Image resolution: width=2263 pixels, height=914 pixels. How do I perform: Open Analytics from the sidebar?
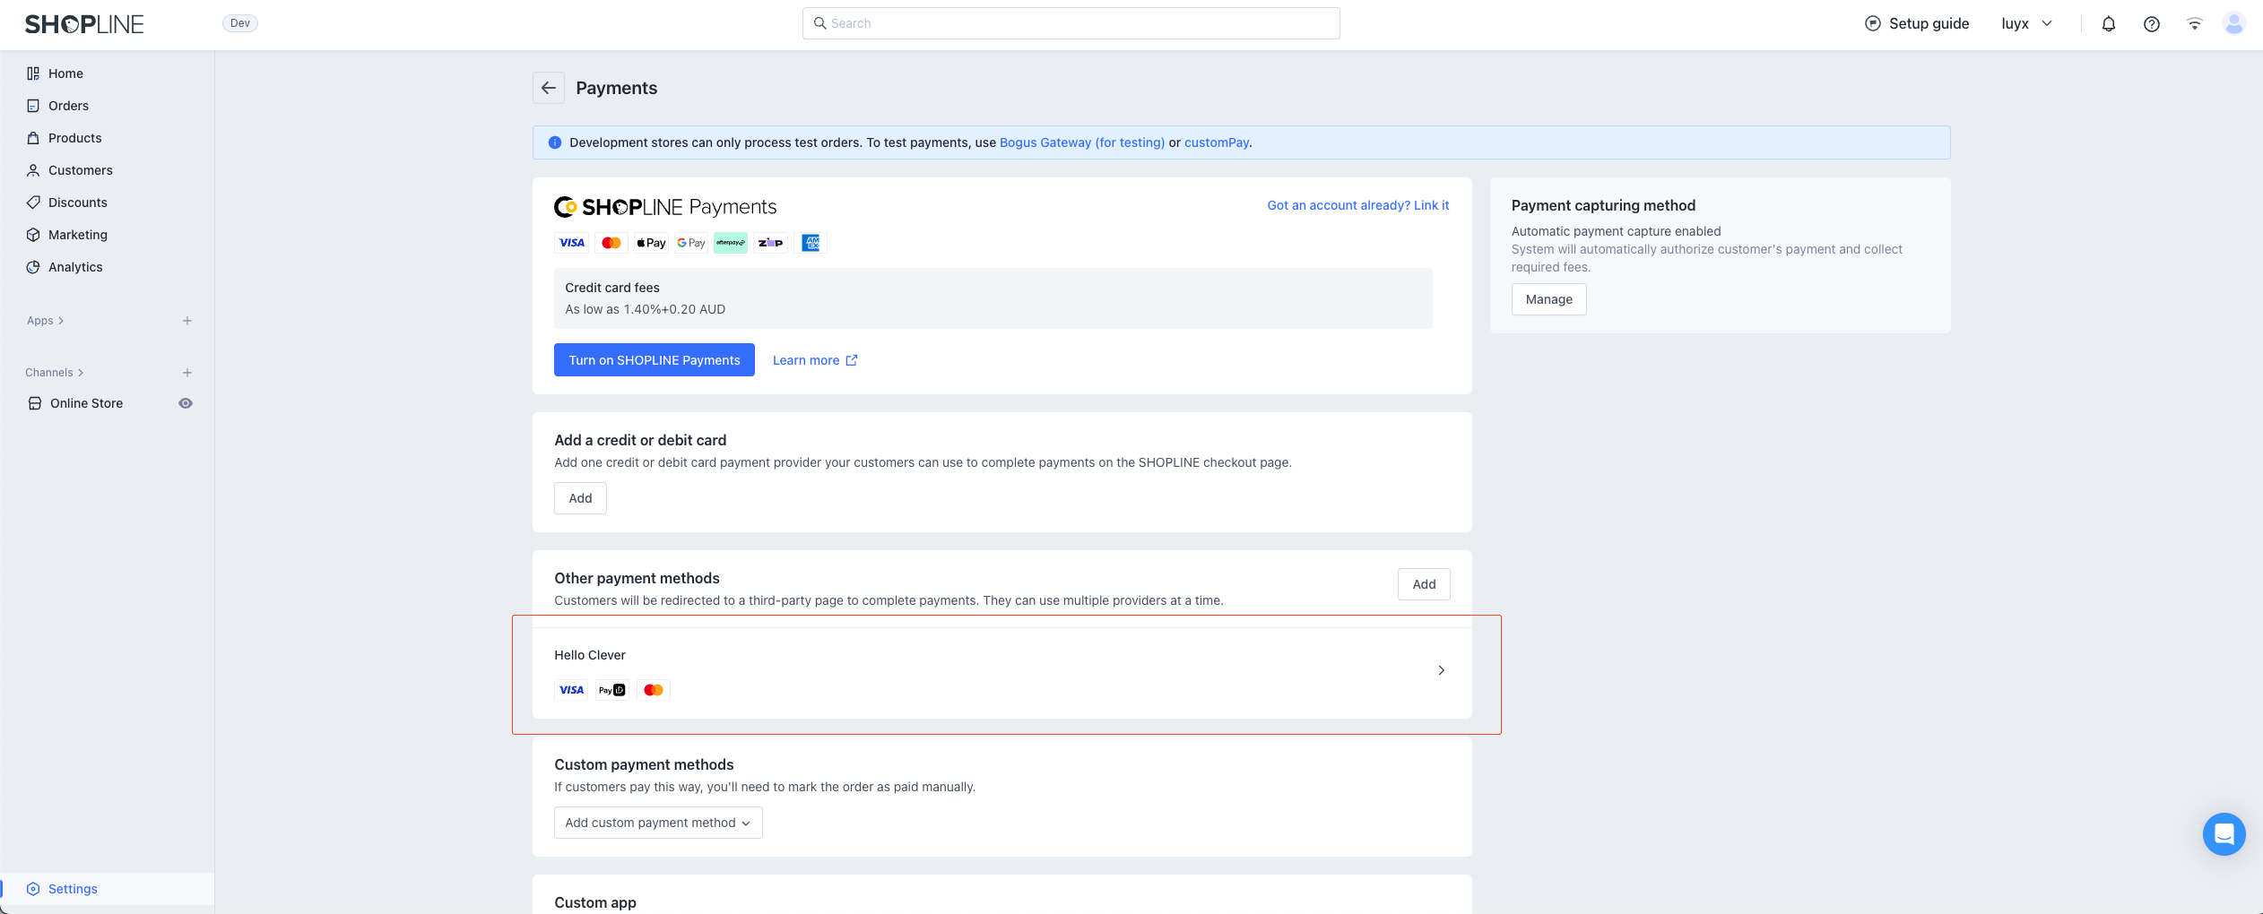[x=75, y=267]
